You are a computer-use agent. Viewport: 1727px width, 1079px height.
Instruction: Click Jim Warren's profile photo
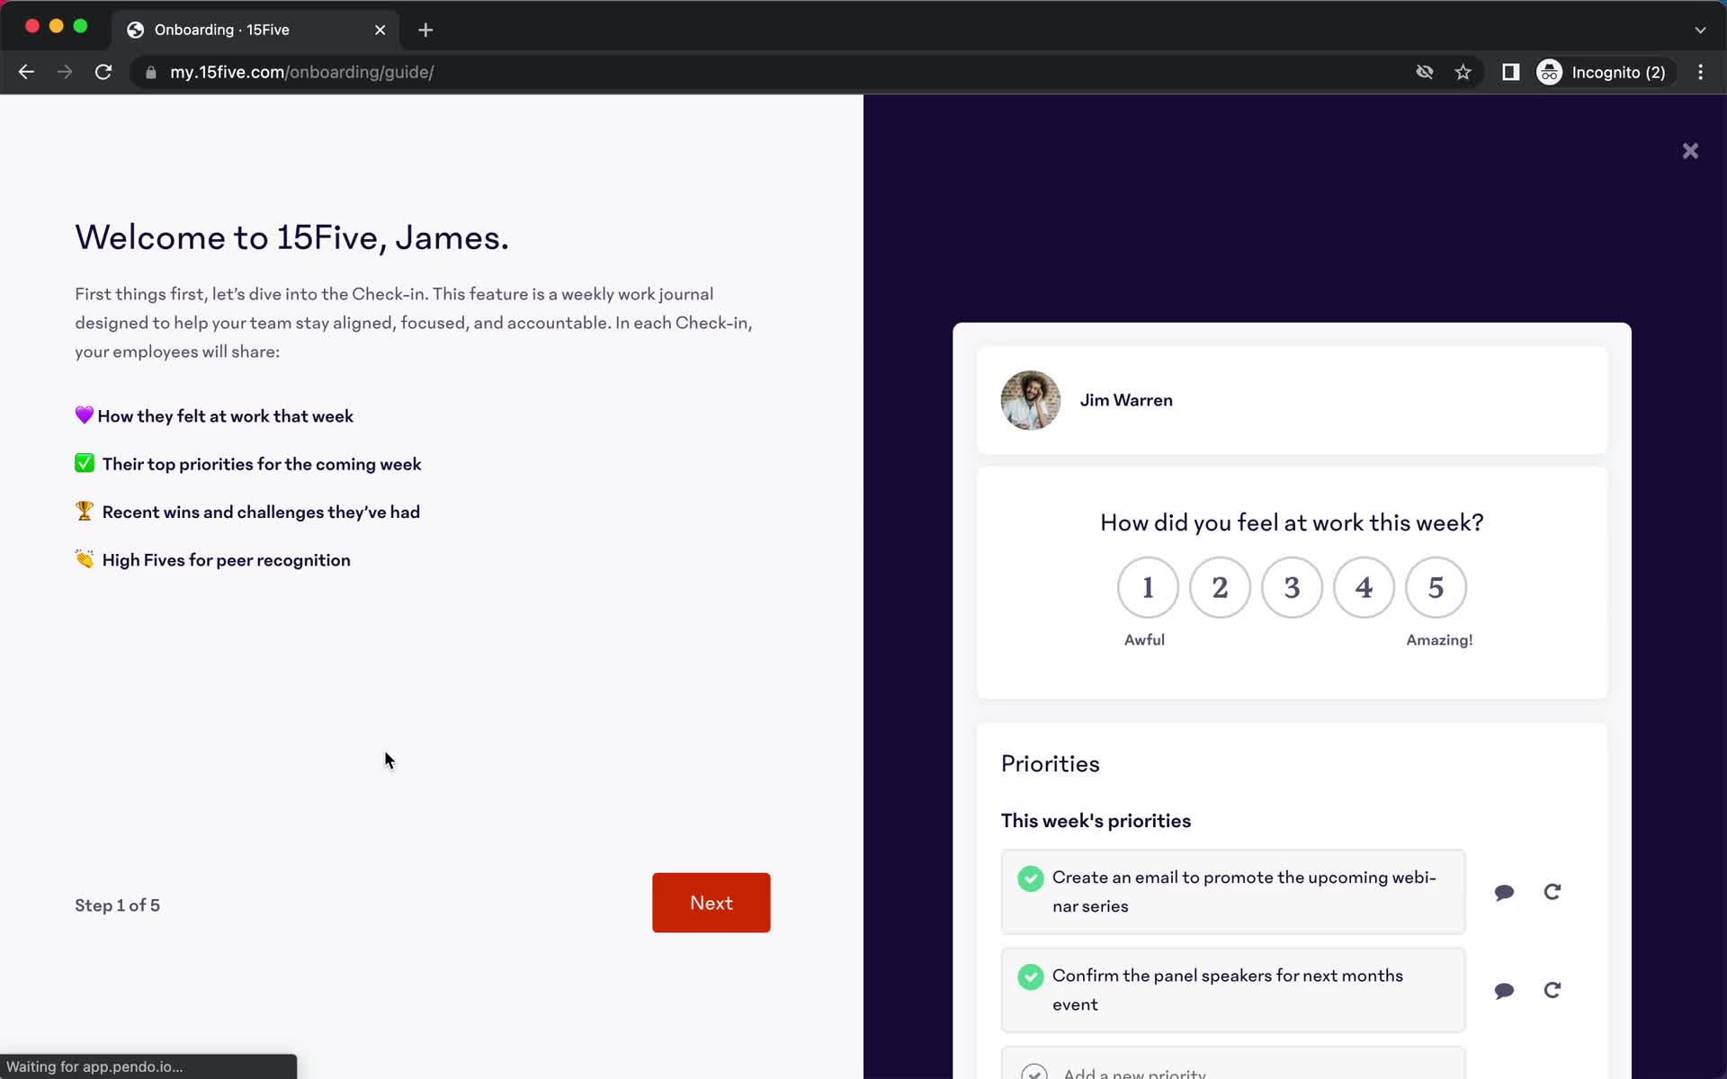pyautogui.click(x=1031, y=400)
